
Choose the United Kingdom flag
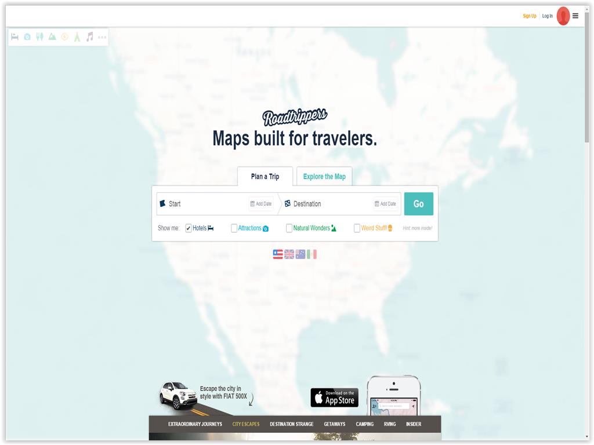tap(289, 254)
